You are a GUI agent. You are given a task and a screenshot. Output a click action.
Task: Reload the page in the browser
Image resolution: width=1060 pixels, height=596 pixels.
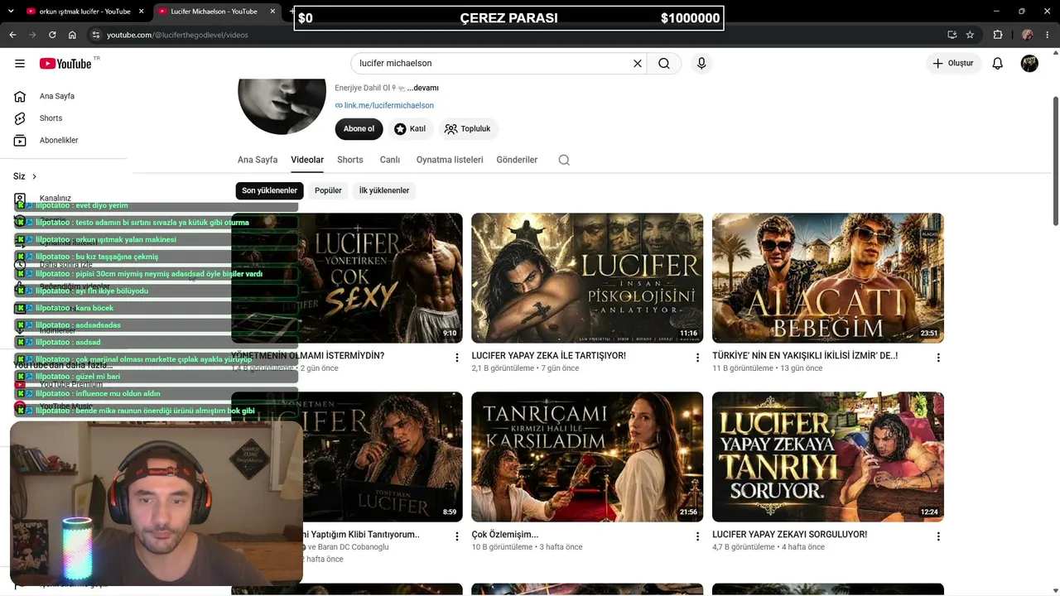click(x=52, y=35)
